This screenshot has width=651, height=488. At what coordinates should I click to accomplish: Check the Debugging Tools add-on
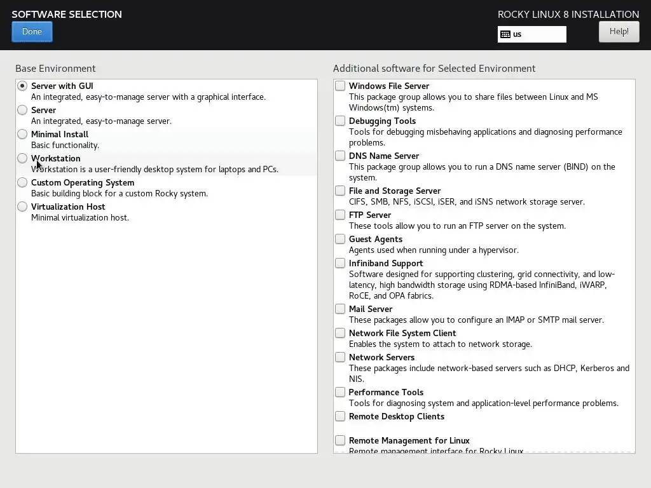(x=341, y=121)
